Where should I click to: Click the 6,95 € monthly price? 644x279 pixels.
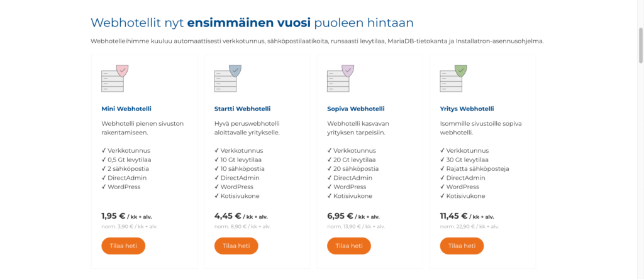[x=340, y=216]
